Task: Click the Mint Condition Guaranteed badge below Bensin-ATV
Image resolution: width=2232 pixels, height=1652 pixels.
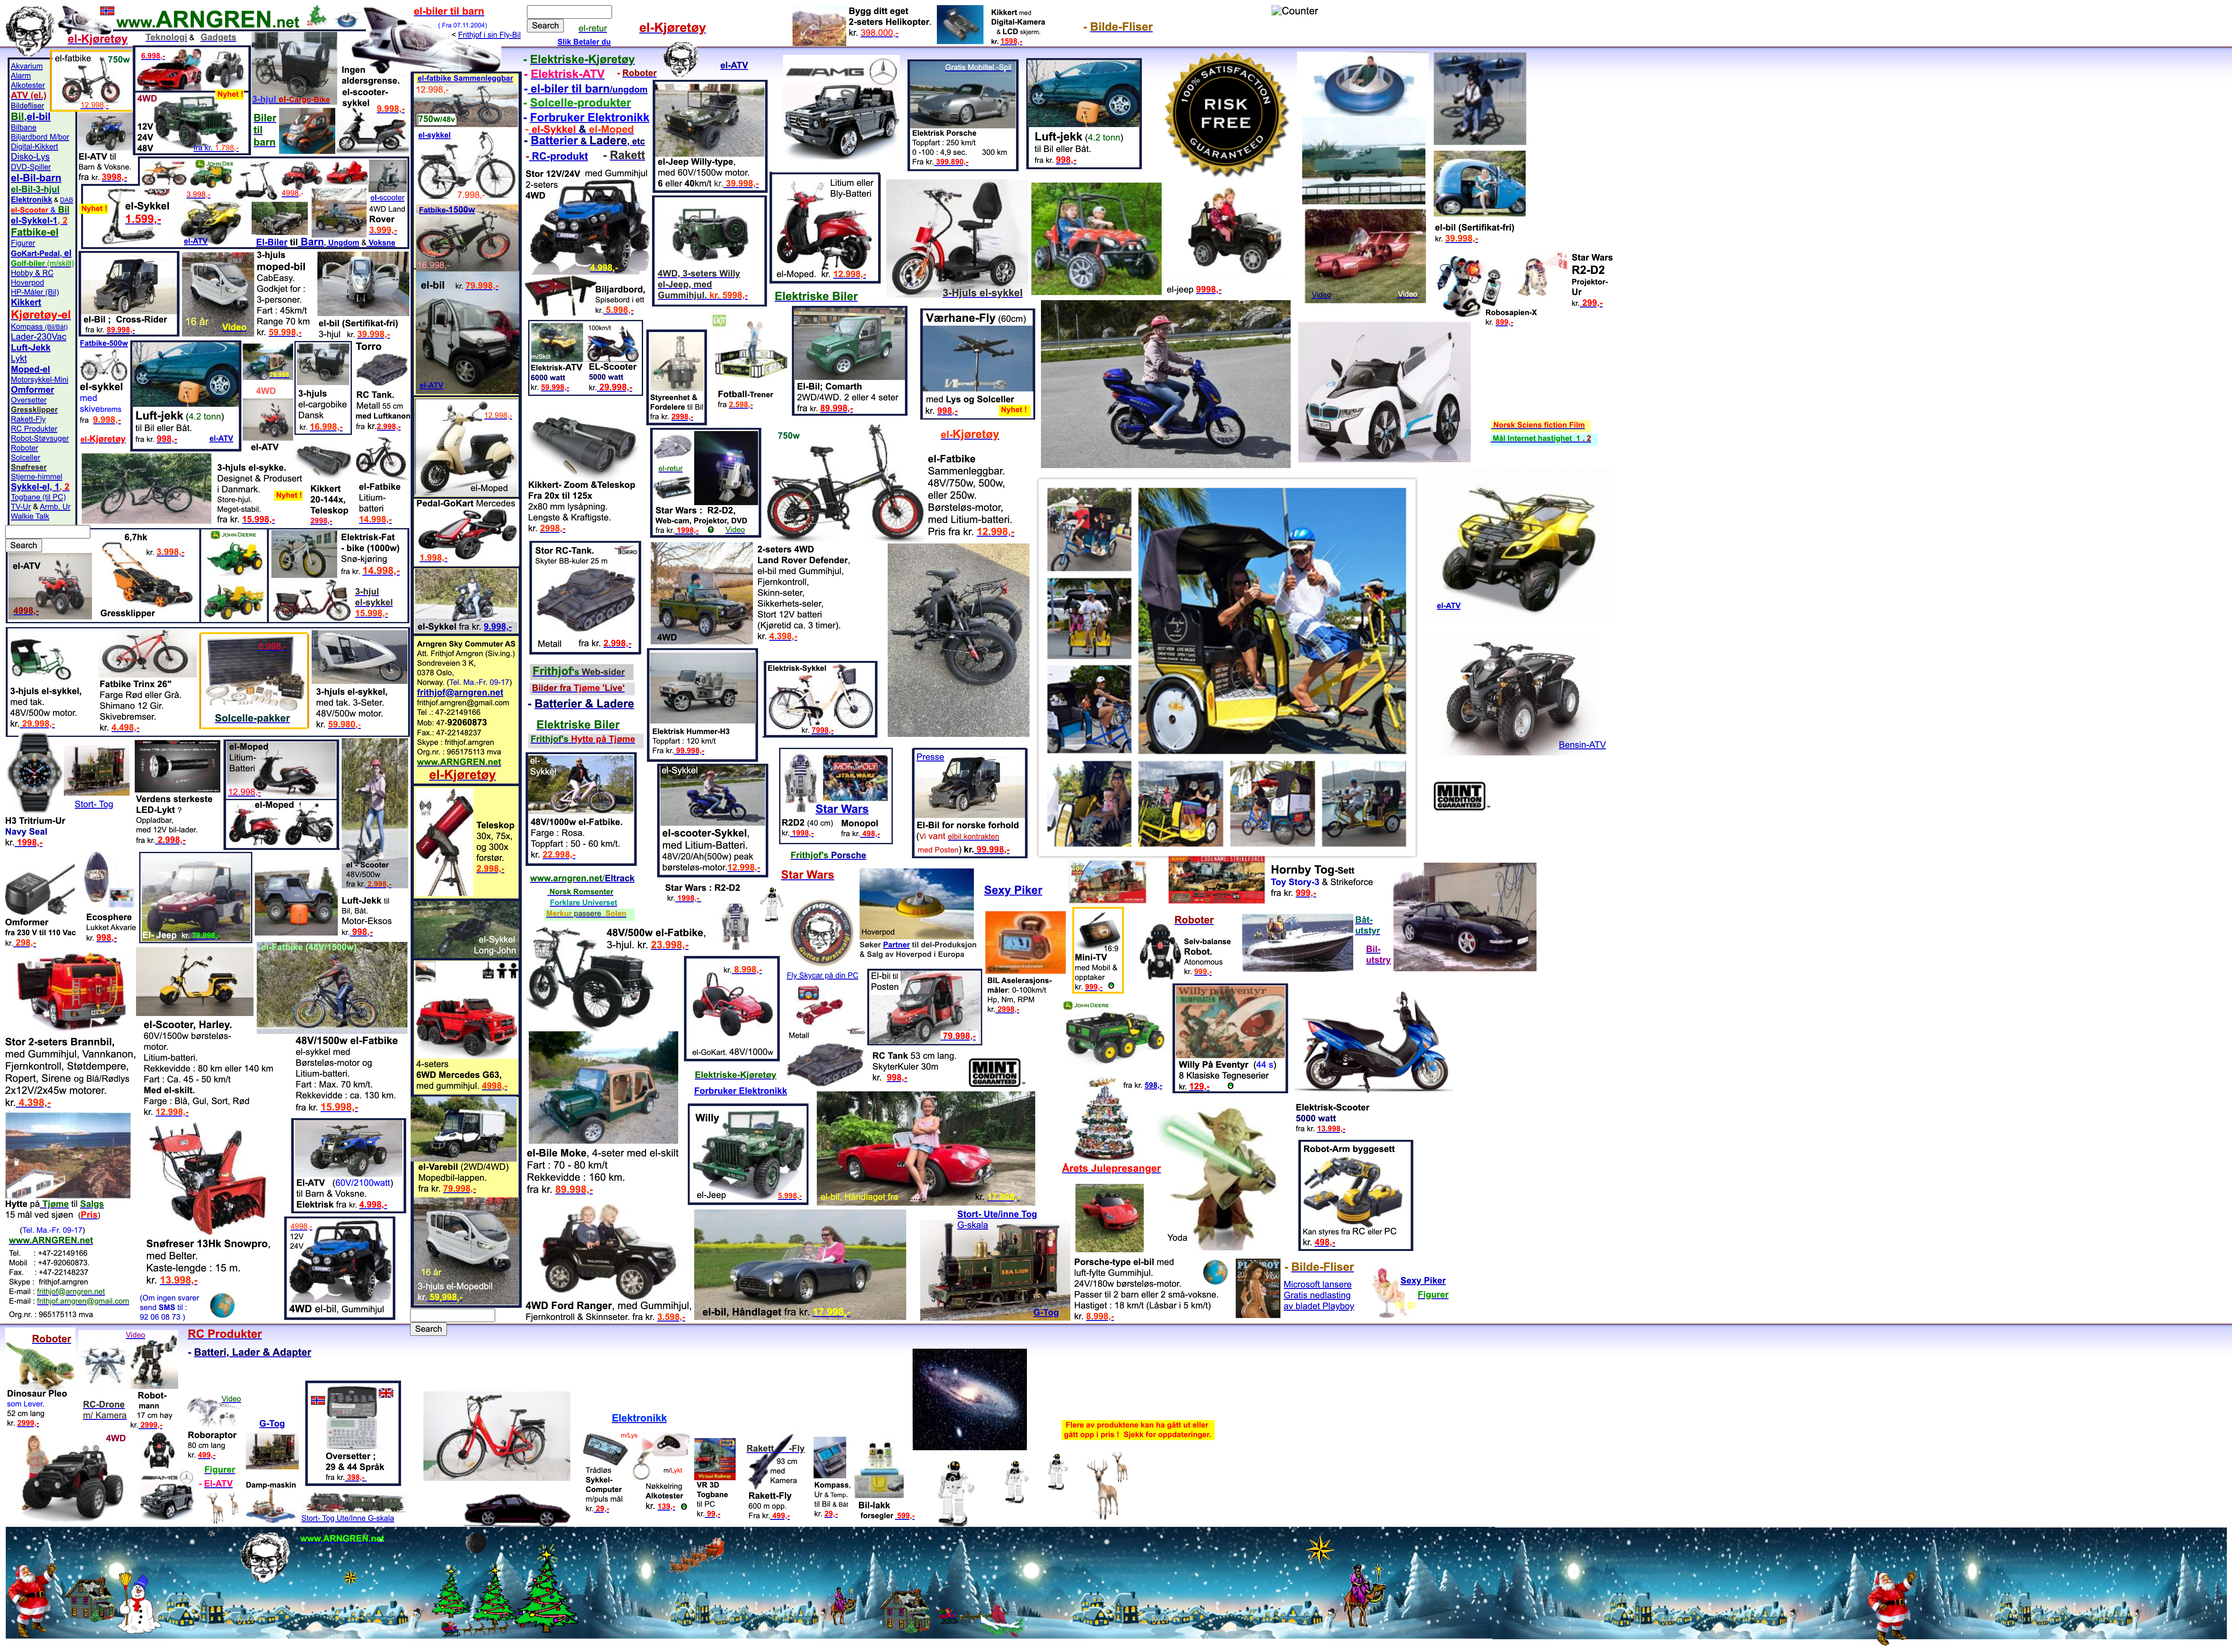Action: coord(1459,796)
